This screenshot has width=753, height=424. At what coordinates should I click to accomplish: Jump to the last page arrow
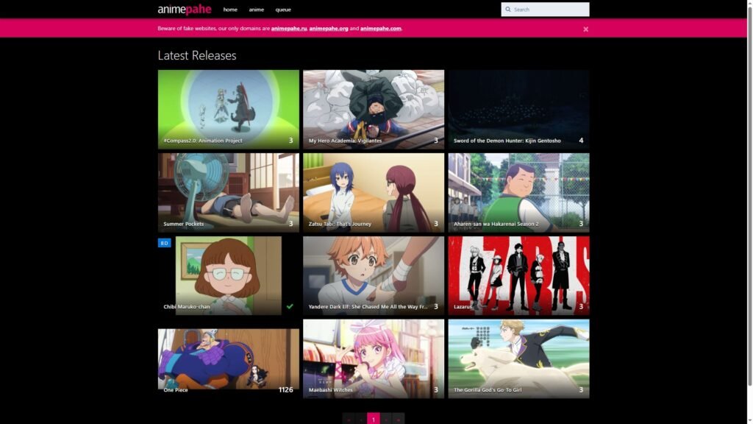point(398,419)
